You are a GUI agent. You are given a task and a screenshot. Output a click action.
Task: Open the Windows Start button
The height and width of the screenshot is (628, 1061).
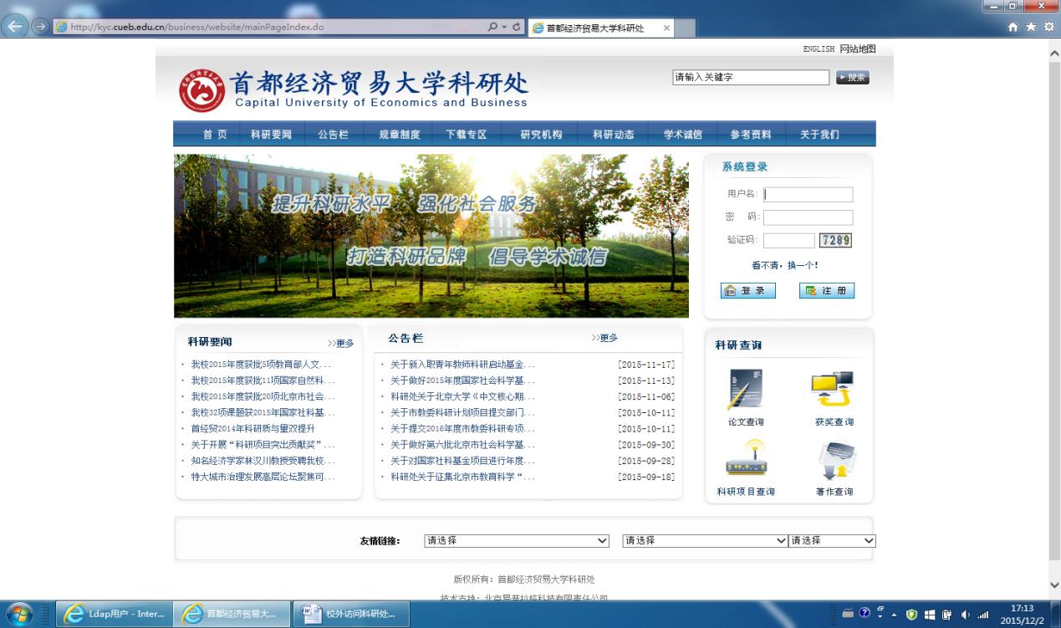tap(19, 614)
